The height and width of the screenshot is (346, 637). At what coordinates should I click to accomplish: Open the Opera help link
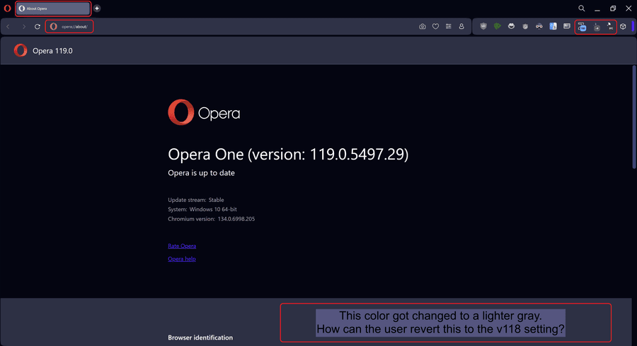pyautogui.click(x=182, y=259)
